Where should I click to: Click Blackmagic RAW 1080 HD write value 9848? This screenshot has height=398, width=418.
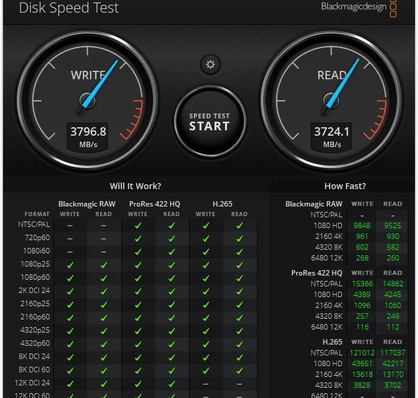(x=362, y=226)
